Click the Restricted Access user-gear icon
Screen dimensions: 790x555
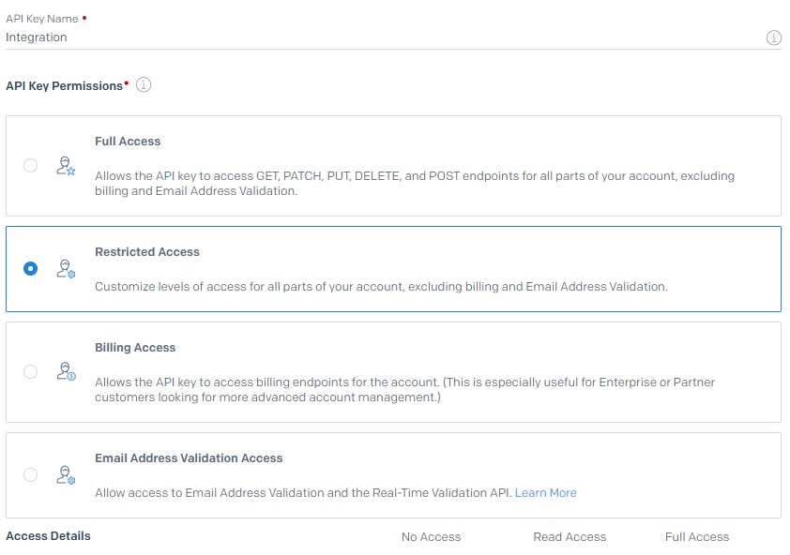[66, 269]
